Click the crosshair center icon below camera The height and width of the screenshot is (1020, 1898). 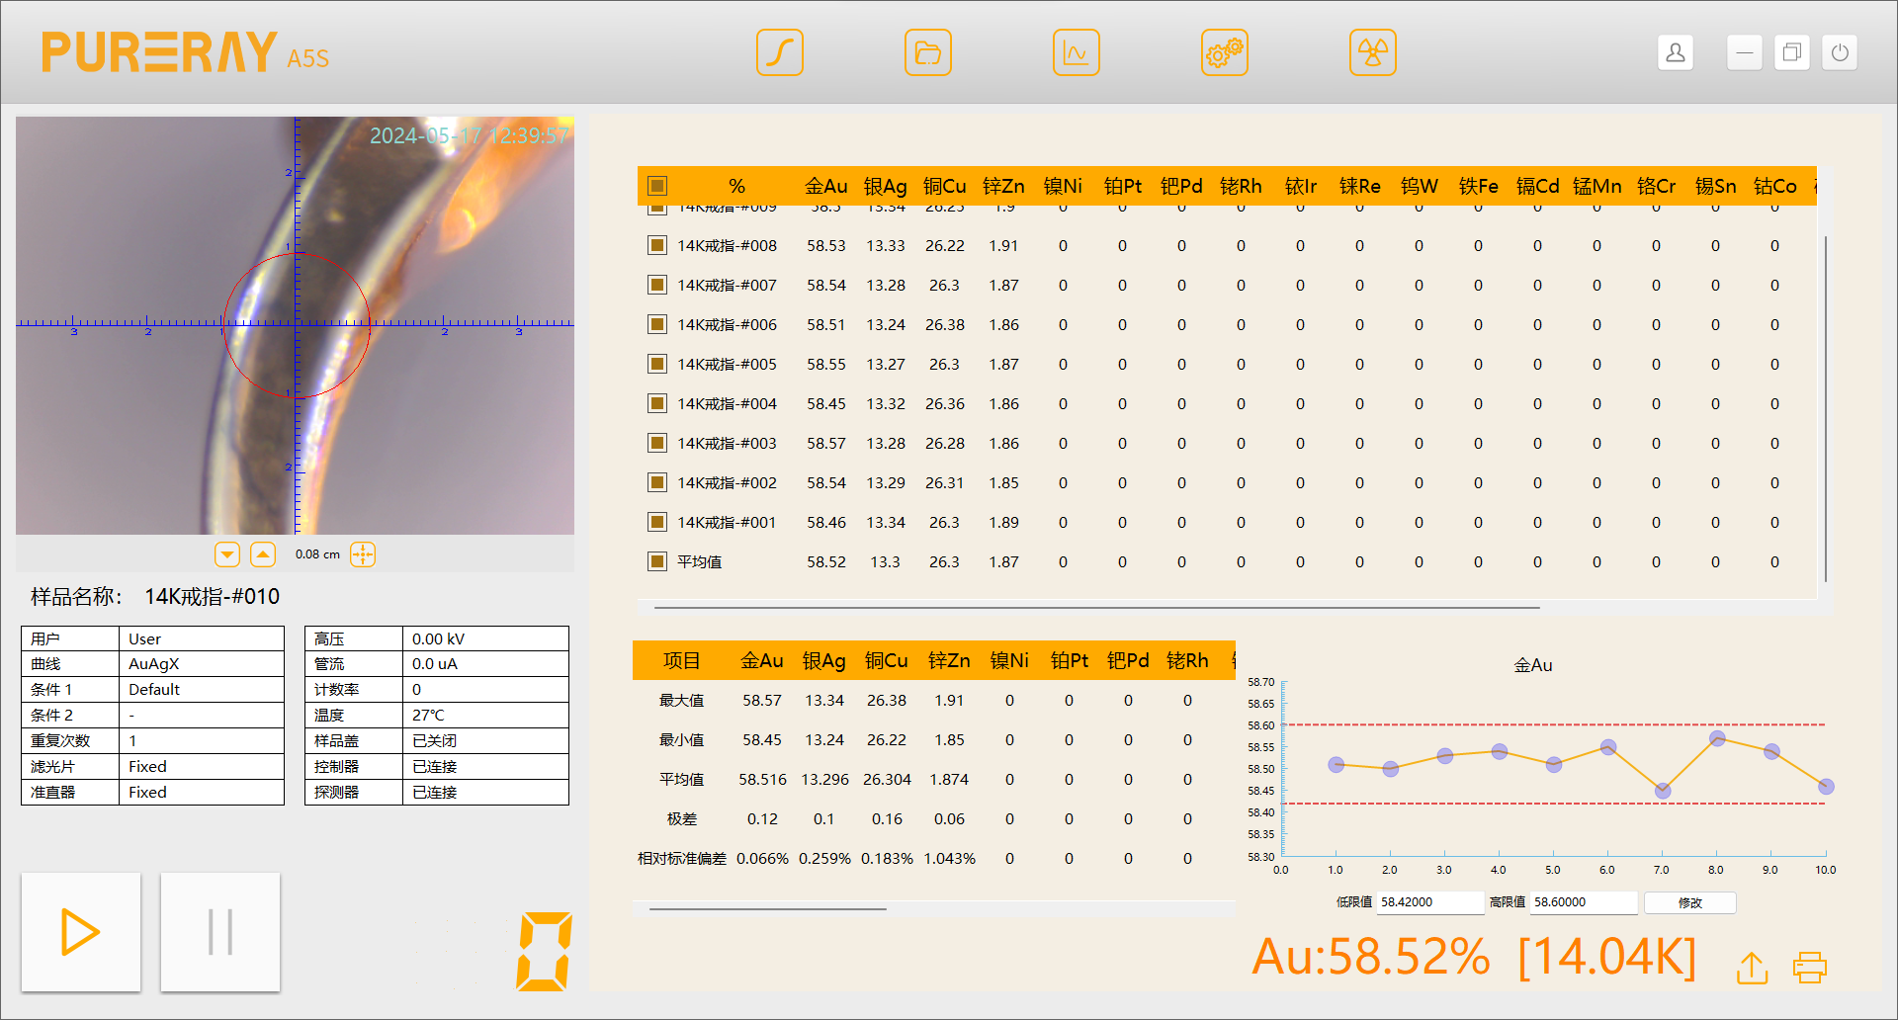click(x=363, y=554)
